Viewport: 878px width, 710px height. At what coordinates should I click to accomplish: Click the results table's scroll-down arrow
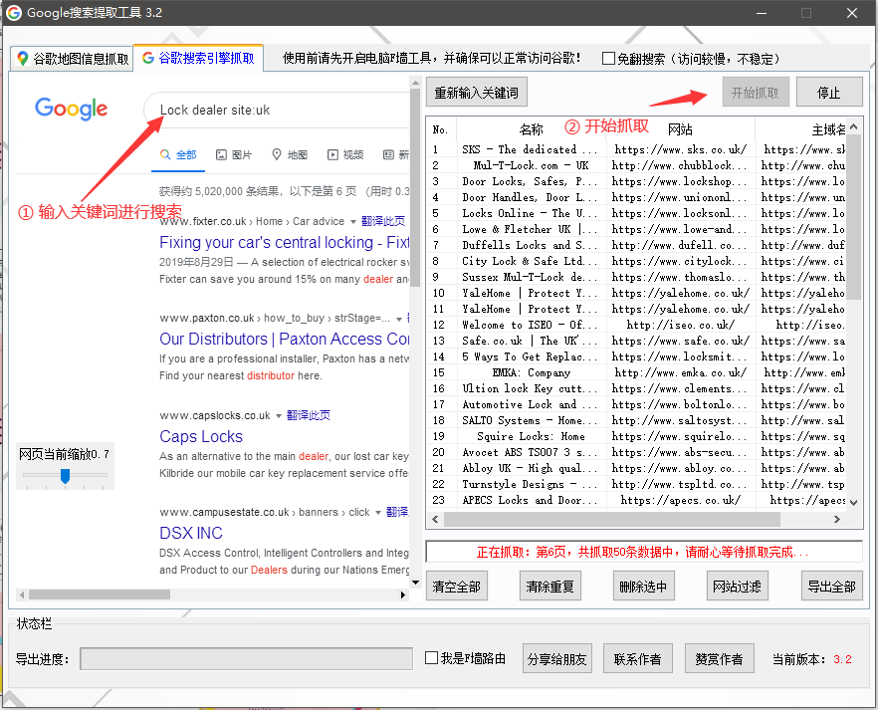853,502
